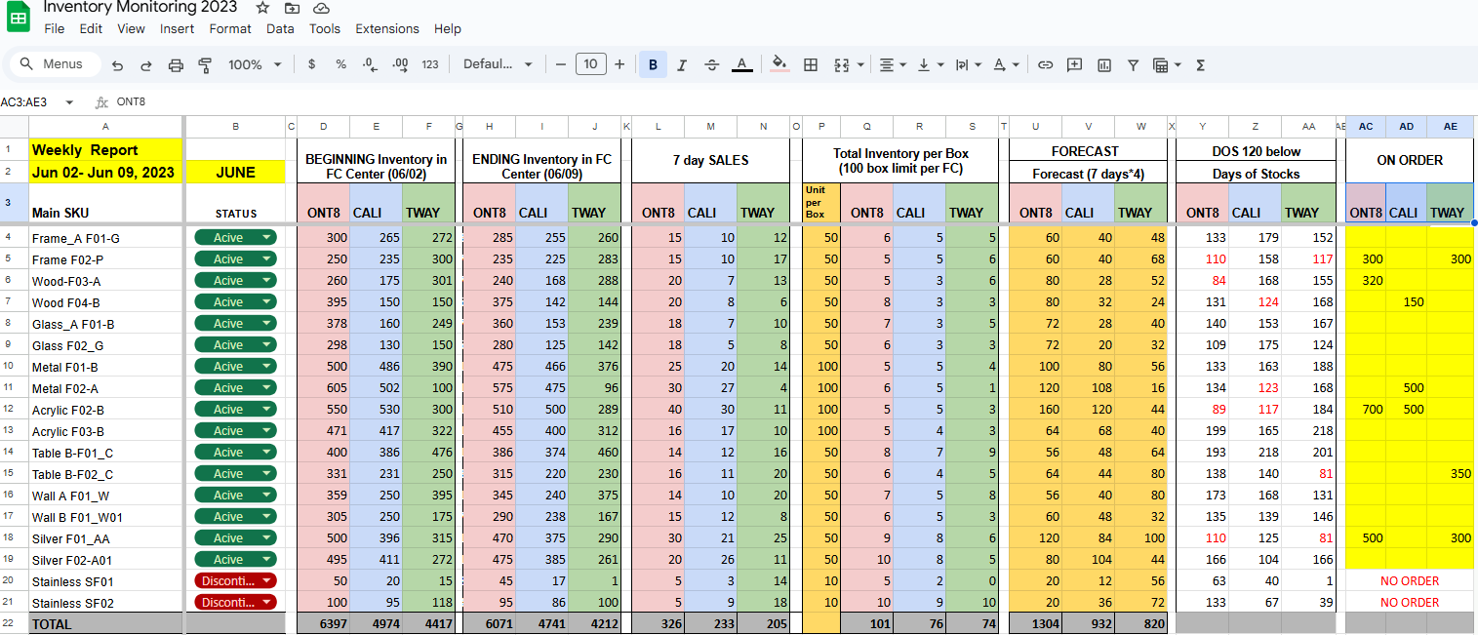The width and height of the screenshot is (1478, 635).
Task: Open the name box dropdown arrow
Action: coord(69,101)
